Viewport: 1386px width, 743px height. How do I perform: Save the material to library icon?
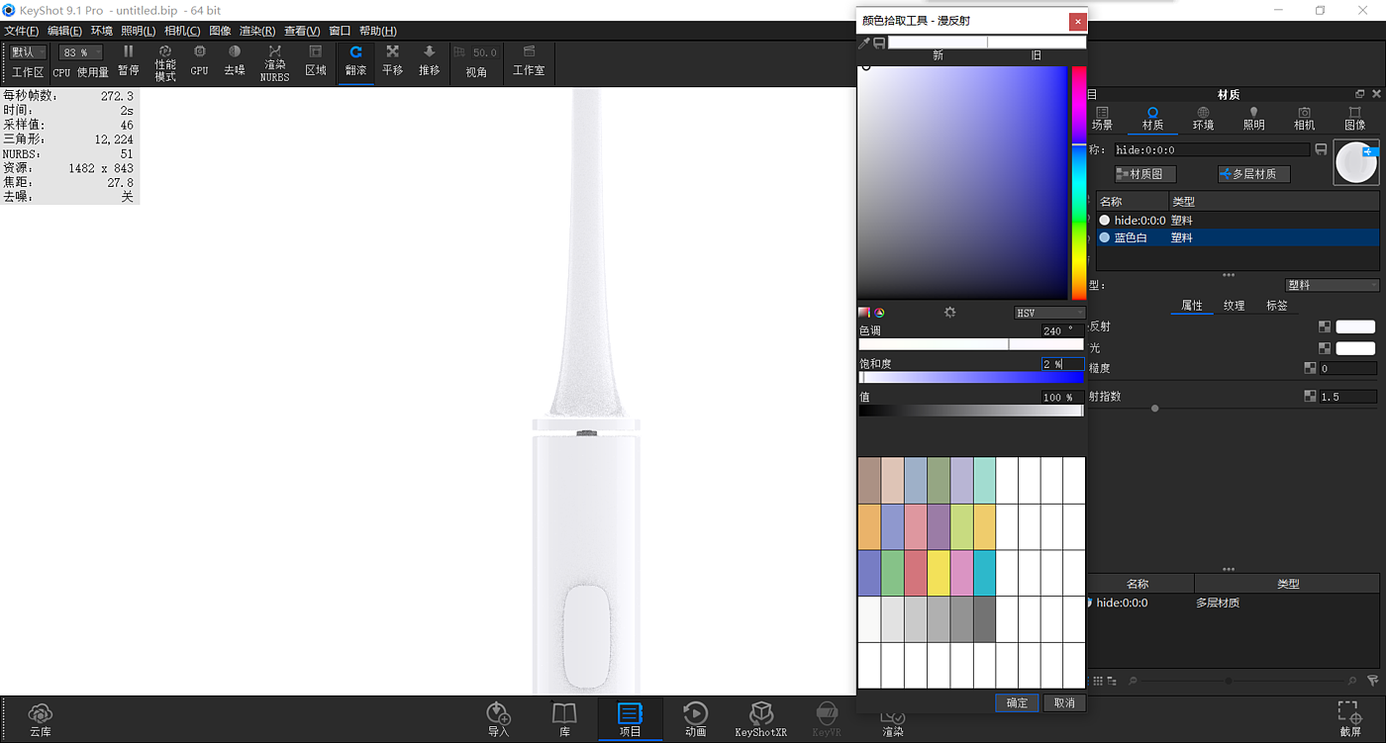(1321, 149)
